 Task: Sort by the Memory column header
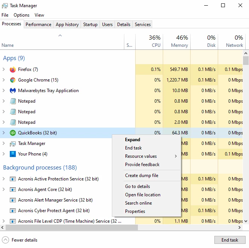(x=177, y=42)
